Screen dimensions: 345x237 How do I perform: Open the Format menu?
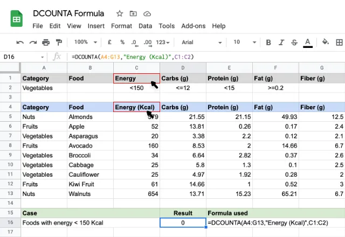121,26
